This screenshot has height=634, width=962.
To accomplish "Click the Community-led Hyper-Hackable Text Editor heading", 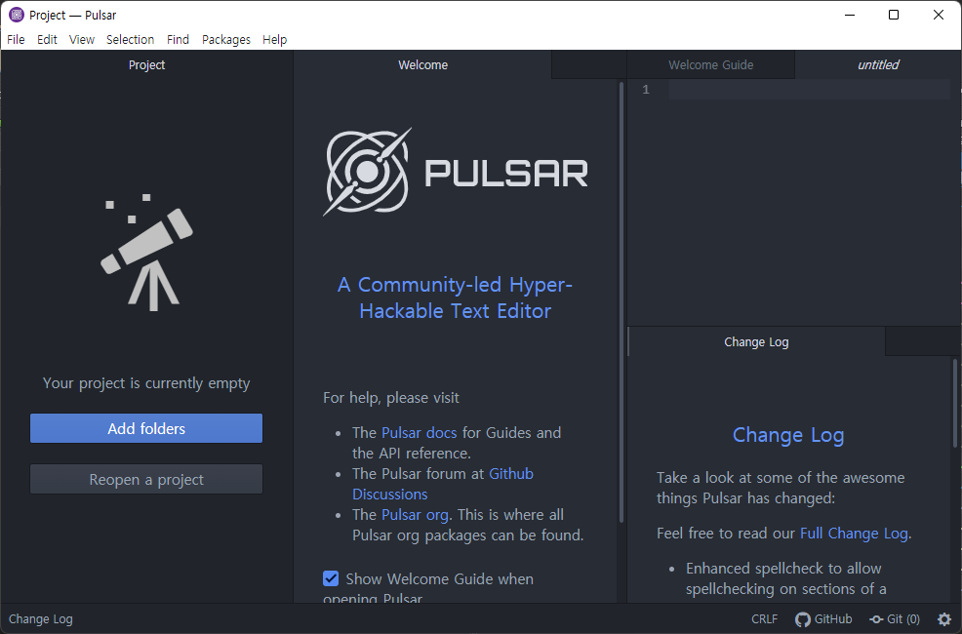I will [x=455, y=297].
